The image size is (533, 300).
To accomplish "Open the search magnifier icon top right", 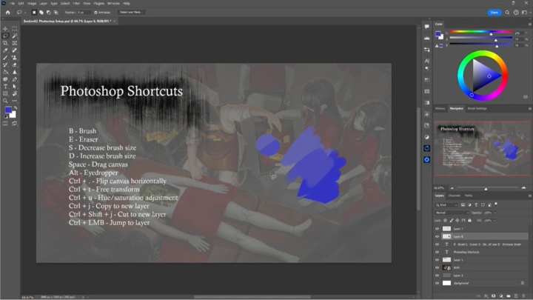I will (507, 13).
